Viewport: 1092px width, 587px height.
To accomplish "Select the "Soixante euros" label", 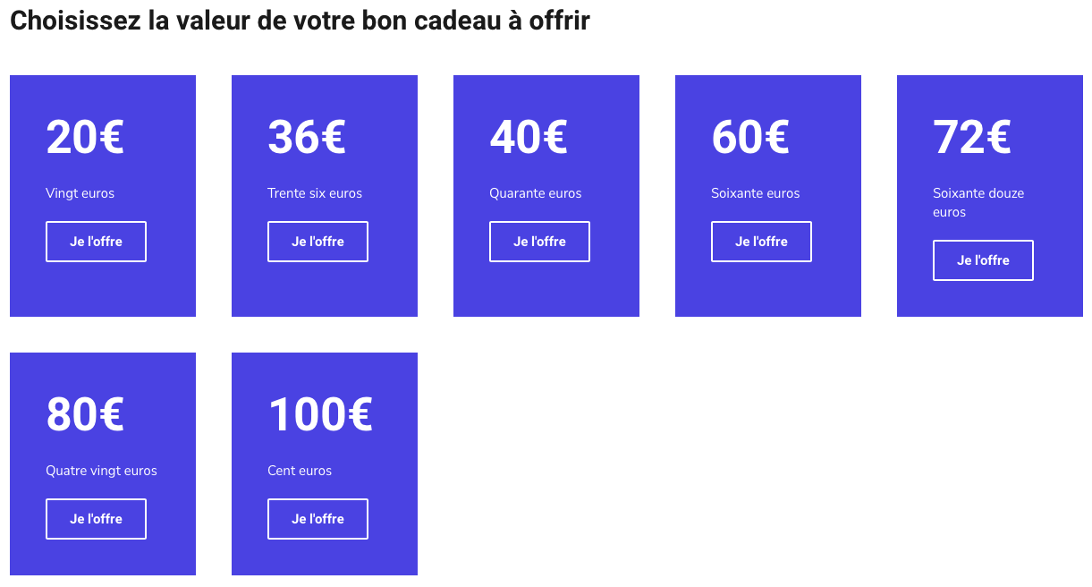I will [x=756, y=193].
